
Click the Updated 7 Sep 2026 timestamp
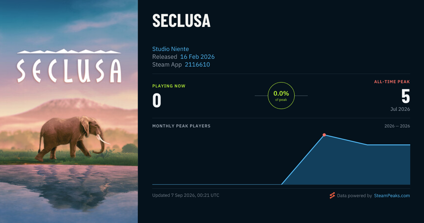186,195
